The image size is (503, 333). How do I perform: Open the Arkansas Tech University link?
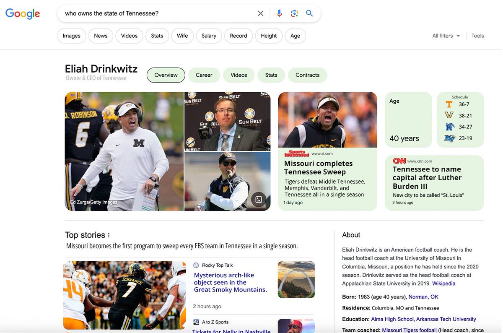tap(446, 319)
